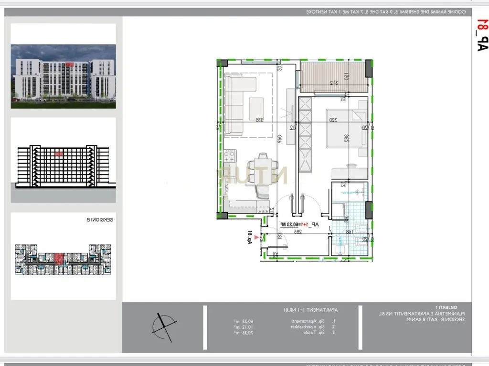The width and height of the screenshot is (489, 366).
Task: Click the red entrance arrow by Ap. 81
Action: point(257,236)
